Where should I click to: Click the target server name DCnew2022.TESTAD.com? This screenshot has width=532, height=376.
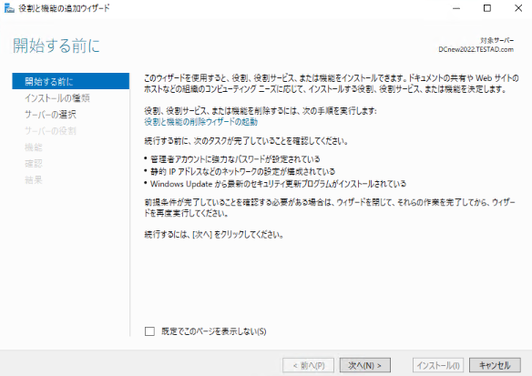[x=476, y=49]
